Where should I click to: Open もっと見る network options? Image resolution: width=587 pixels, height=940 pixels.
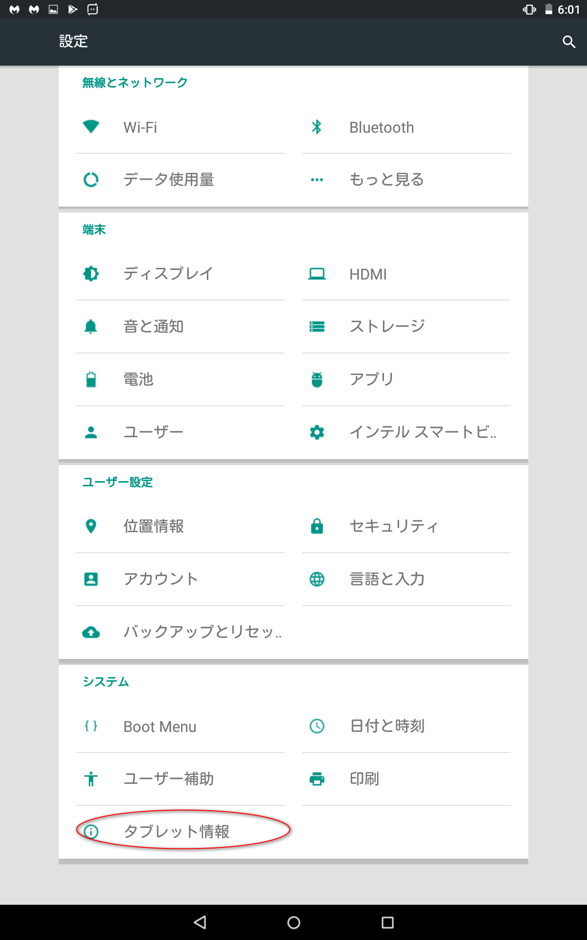pyautogui.click(x=386, y=180)
